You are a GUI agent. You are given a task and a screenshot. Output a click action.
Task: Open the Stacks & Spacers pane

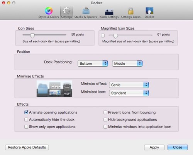(86, 13)
